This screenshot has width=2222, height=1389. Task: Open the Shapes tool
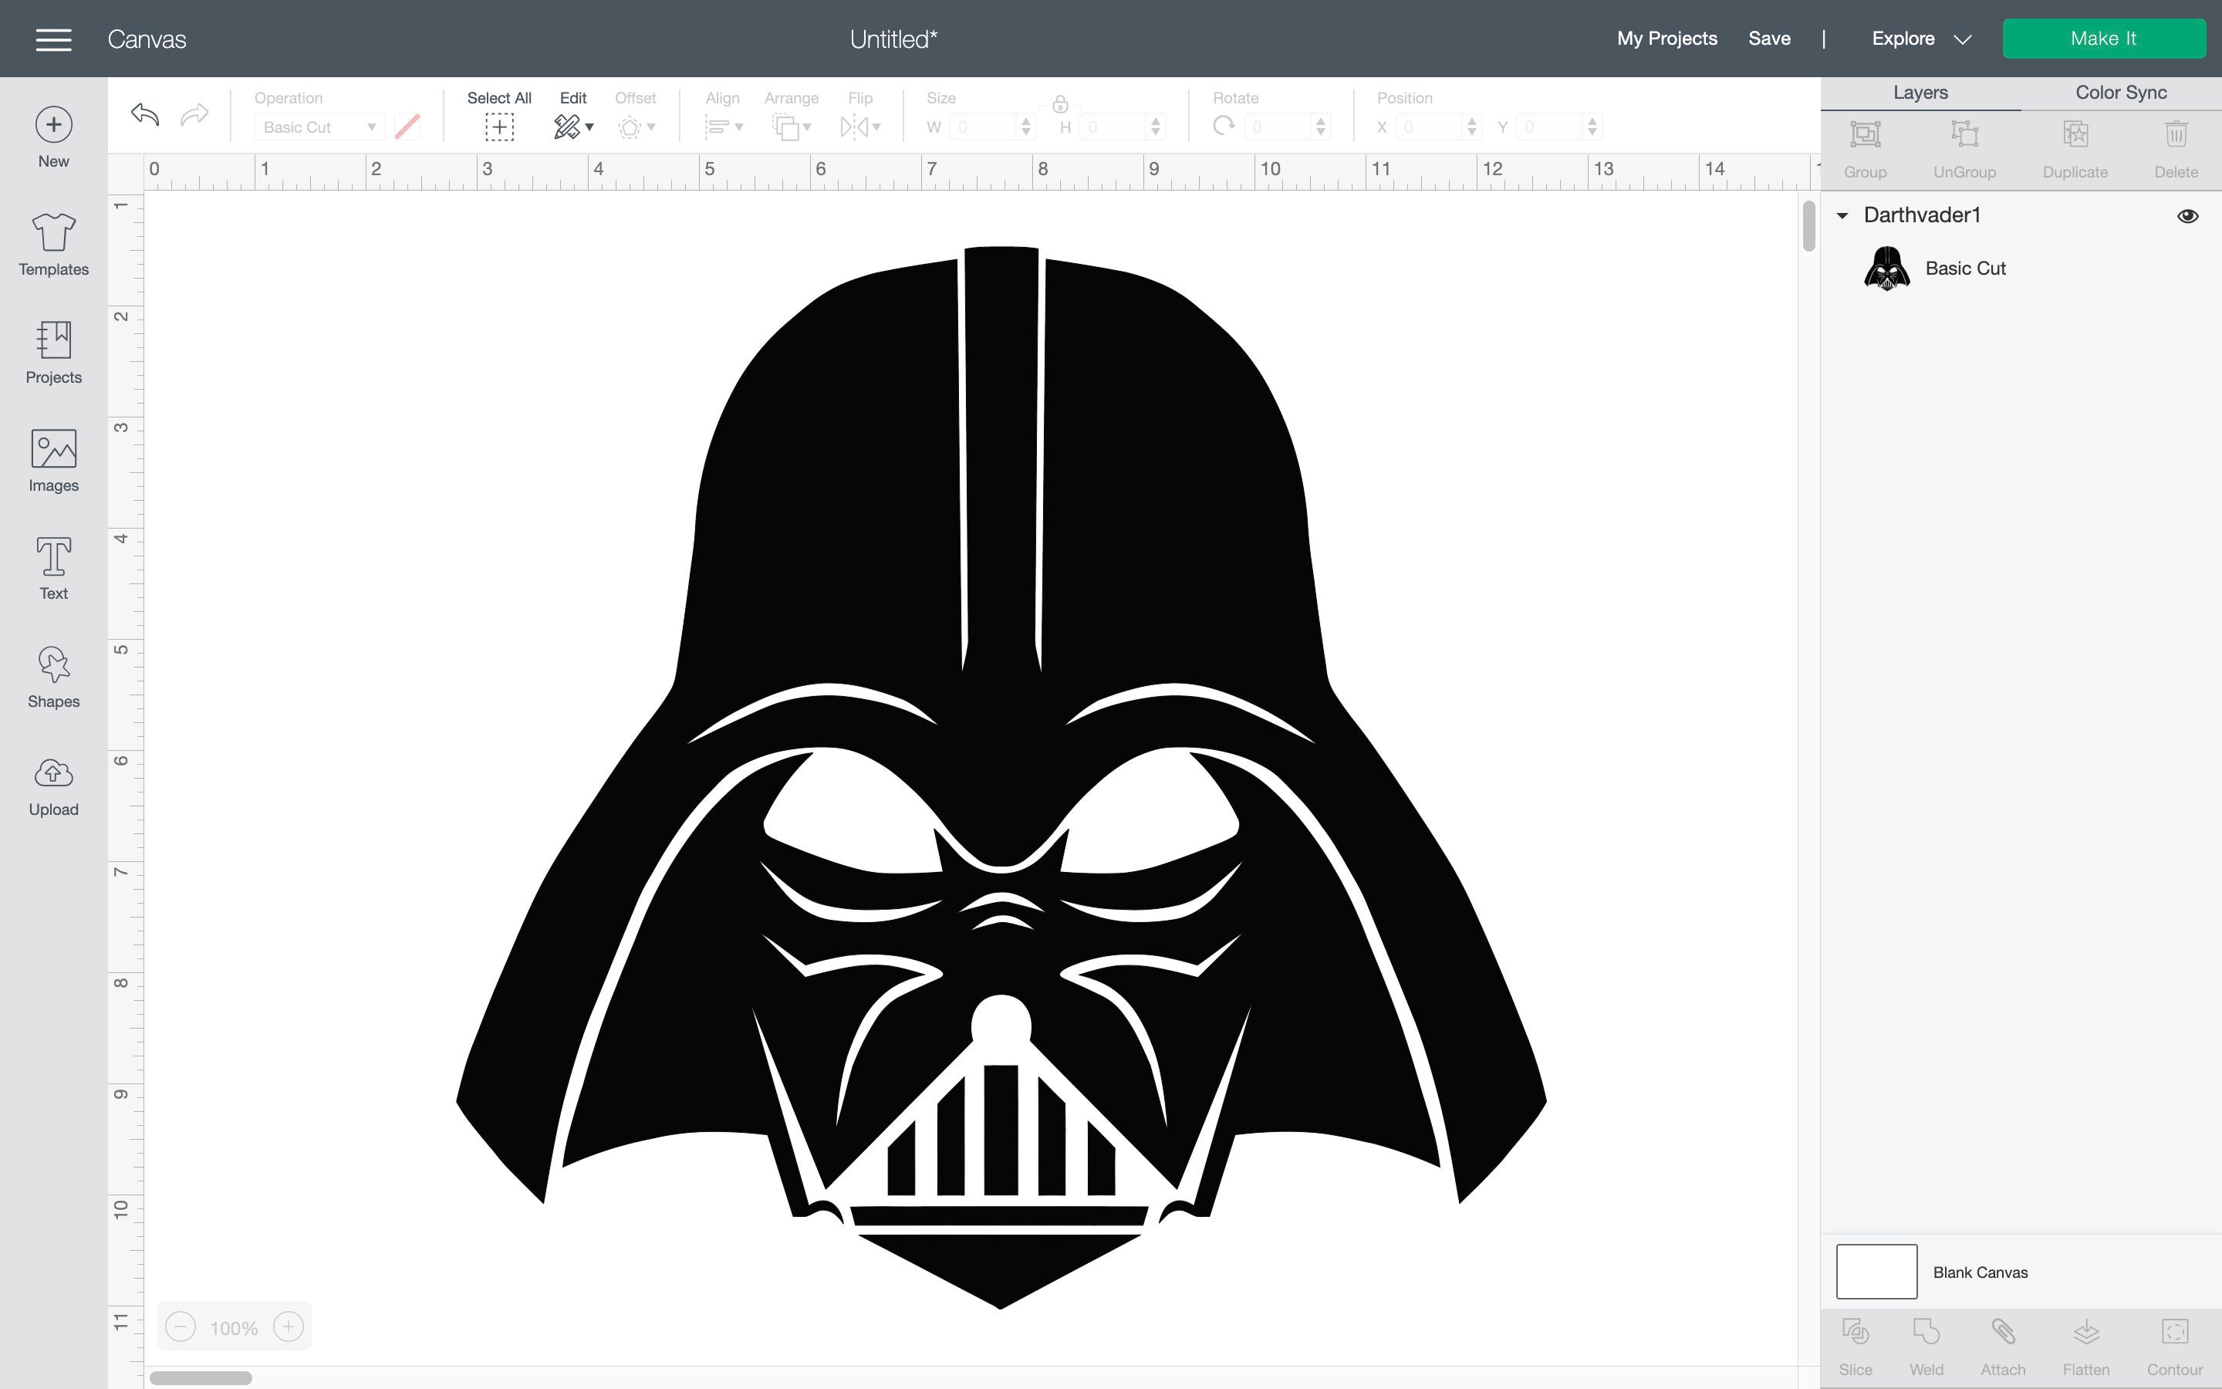[x=52, y=678]
